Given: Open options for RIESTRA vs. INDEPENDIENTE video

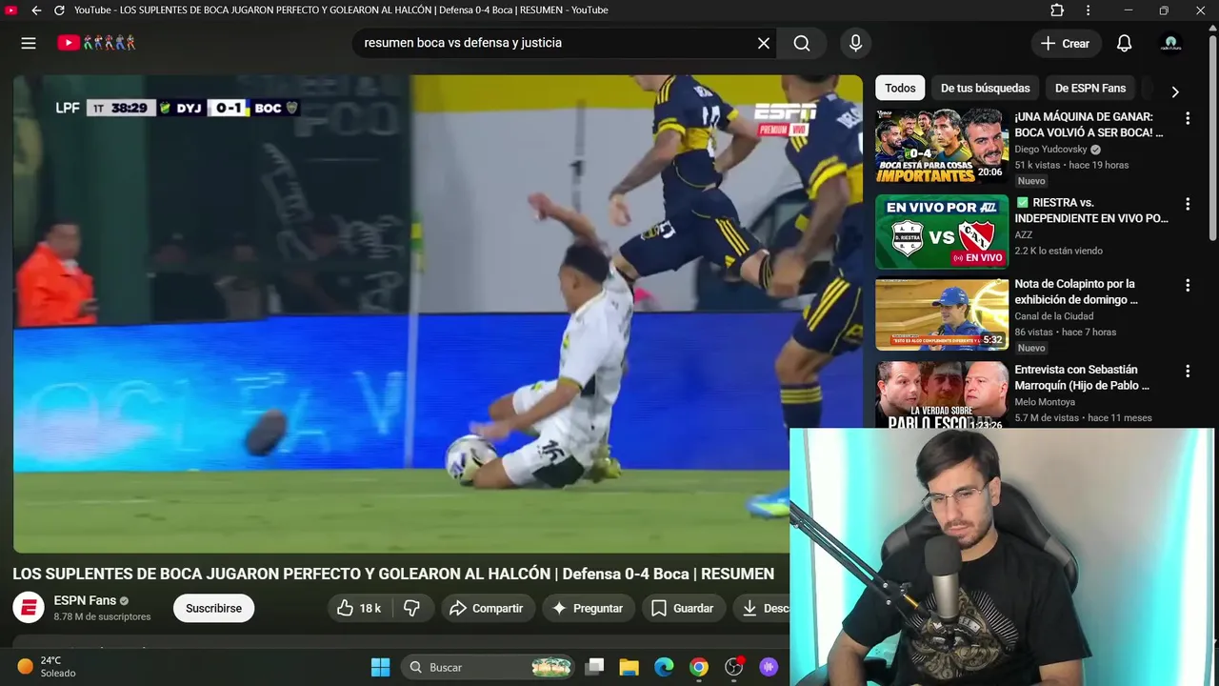Looking at the screenshot, I should [1188, 204].
